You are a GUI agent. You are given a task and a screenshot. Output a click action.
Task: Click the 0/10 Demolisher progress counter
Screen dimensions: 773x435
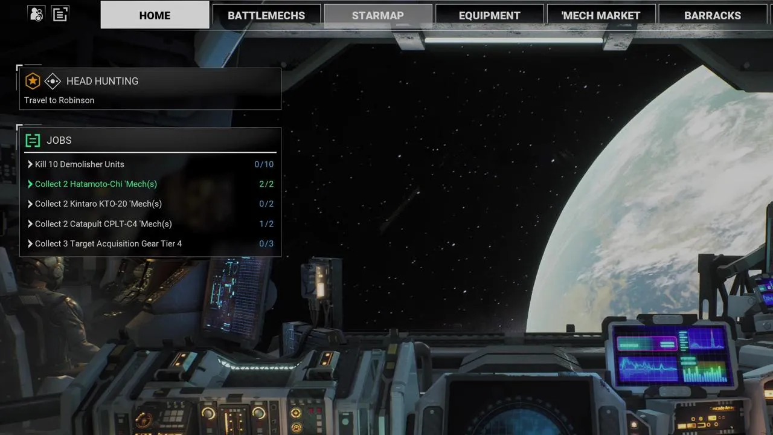(x=264, y=164)
